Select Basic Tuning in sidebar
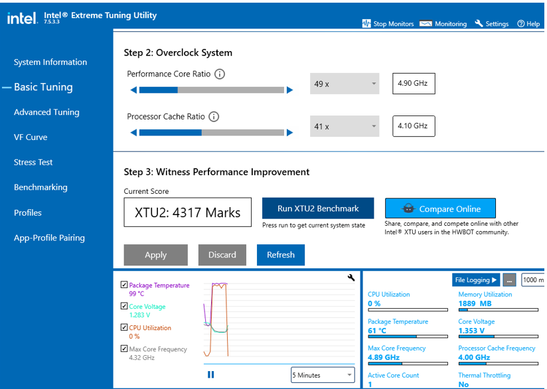This screenshot has width=547, height=389. coord(43,87)
